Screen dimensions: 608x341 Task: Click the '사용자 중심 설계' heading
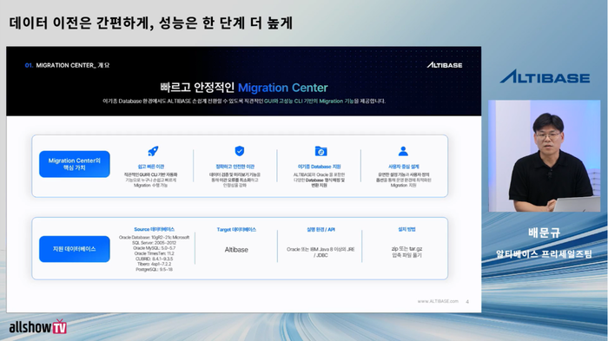pyautogui.click(x=404, y=167)
